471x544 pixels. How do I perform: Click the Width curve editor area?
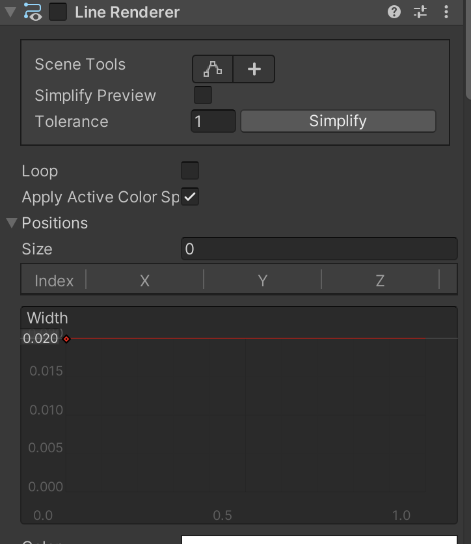click(246, 416)
